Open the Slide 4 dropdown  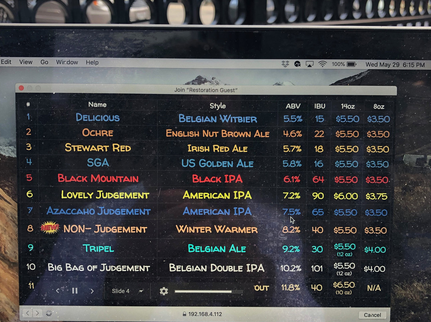[127, 291]
